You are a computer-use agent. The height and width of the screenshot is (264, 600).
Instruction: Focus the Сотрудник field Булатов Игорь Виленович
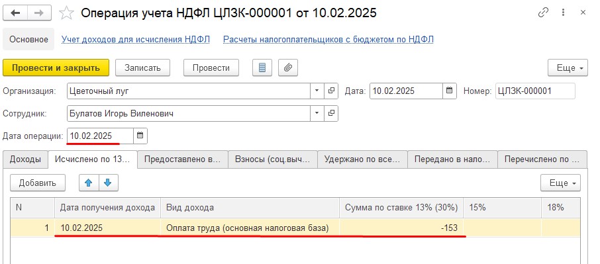pos(188,113)
